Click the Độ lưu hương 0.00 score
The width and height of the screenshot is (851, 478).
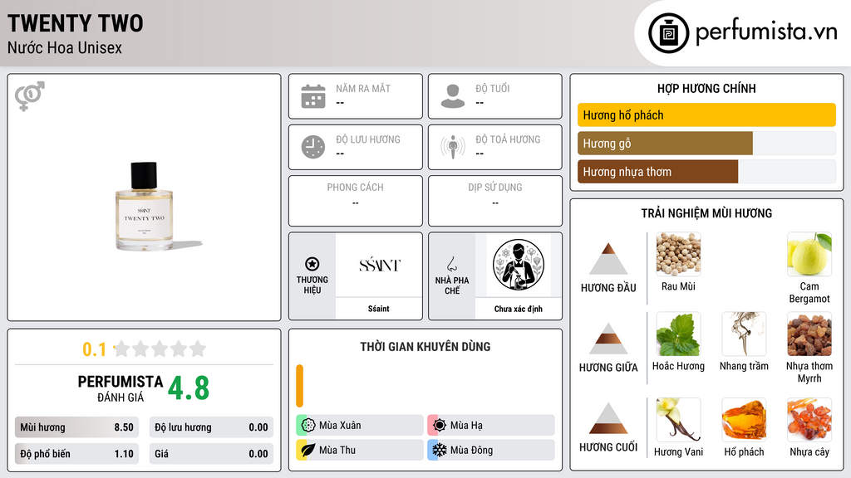211,427
